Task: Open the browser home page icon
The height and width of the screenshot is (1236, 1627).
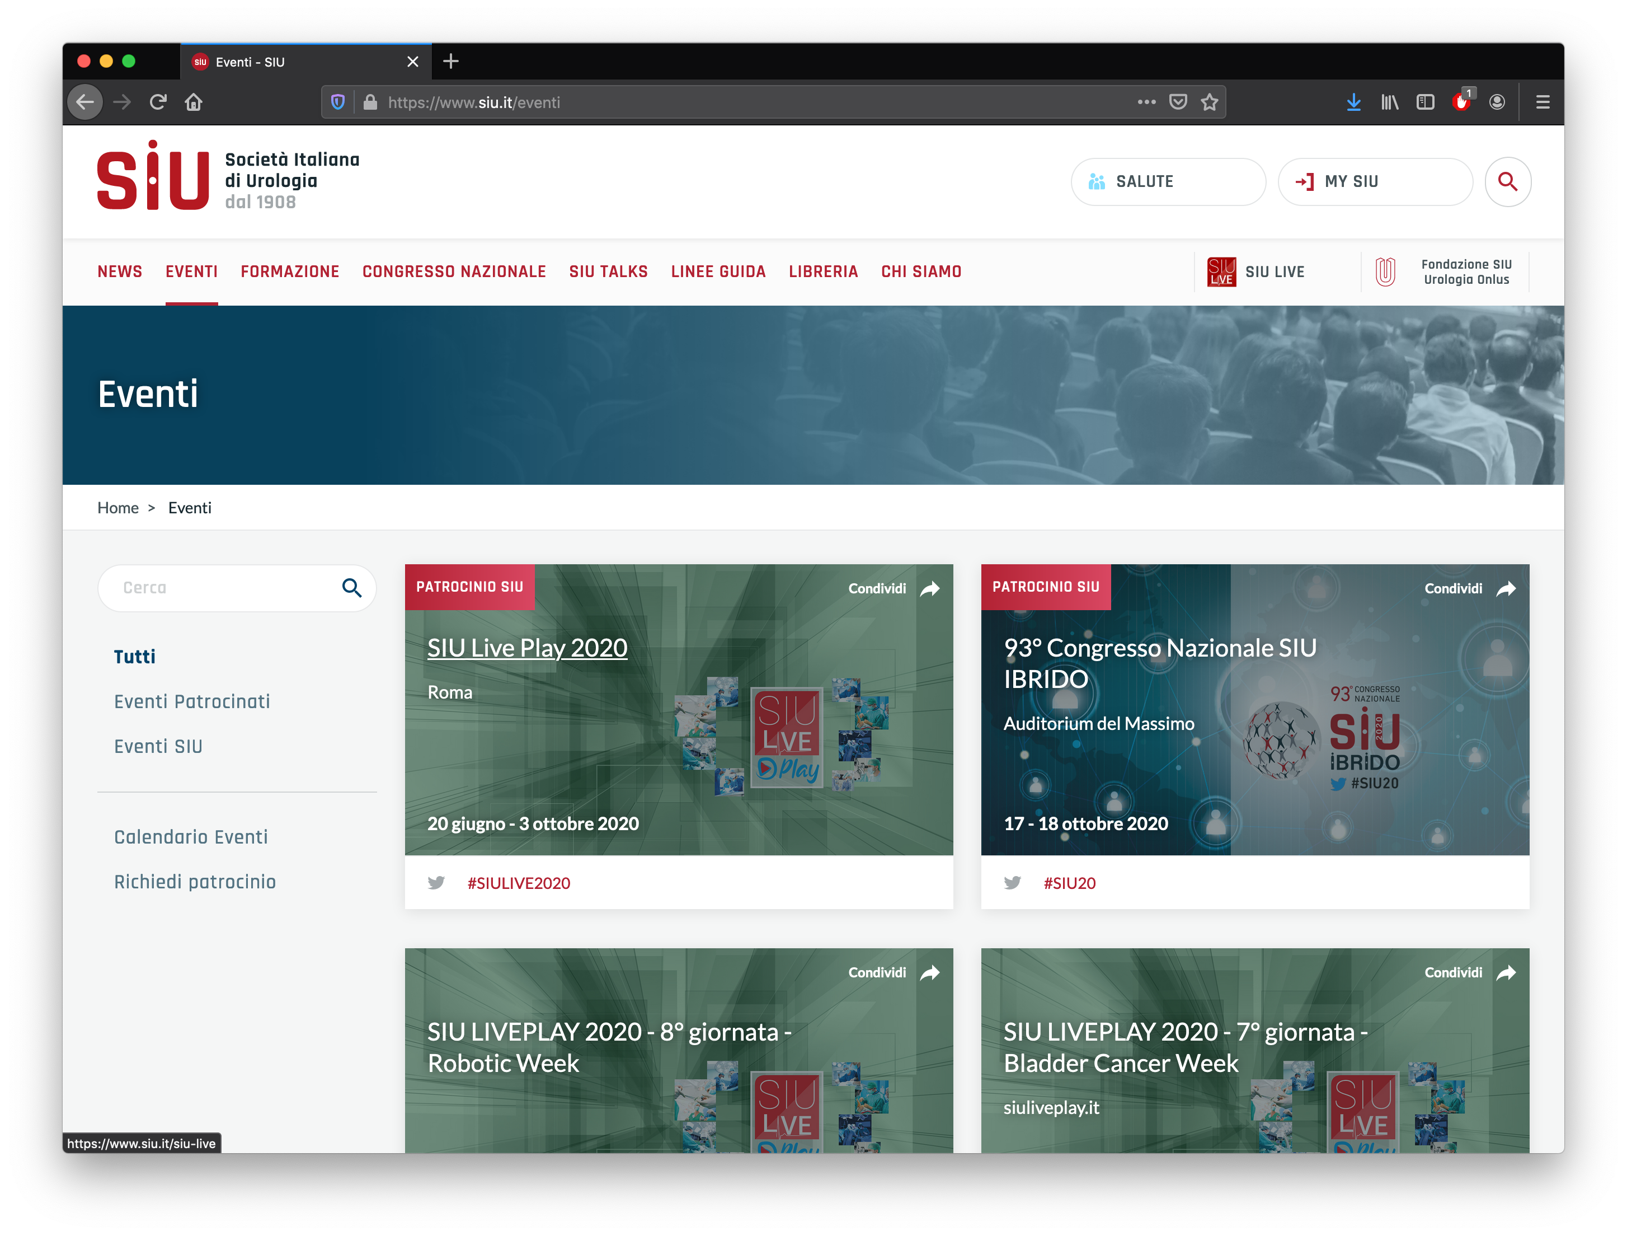Action: pyautogui.click(x=194, y=102)
